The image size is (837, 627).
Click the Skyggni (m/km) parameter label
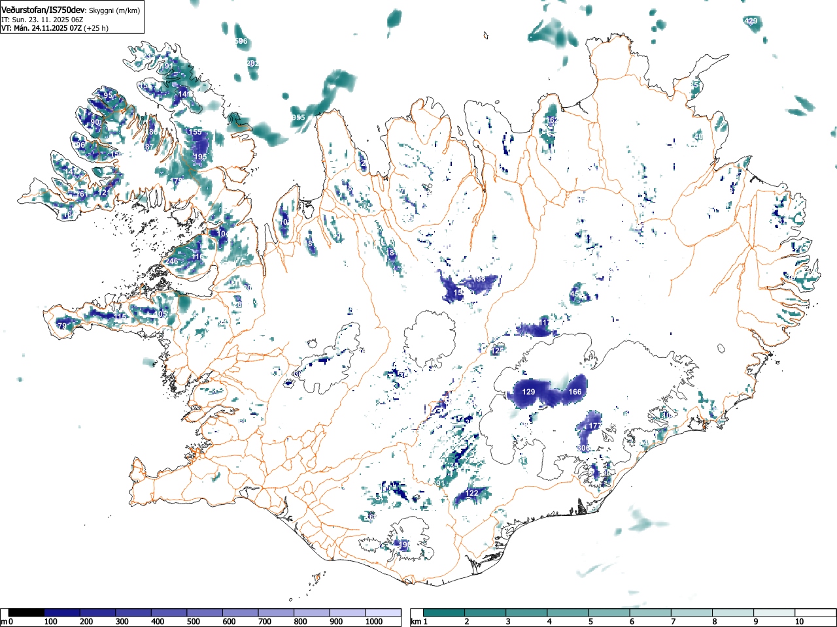point(113,10)
